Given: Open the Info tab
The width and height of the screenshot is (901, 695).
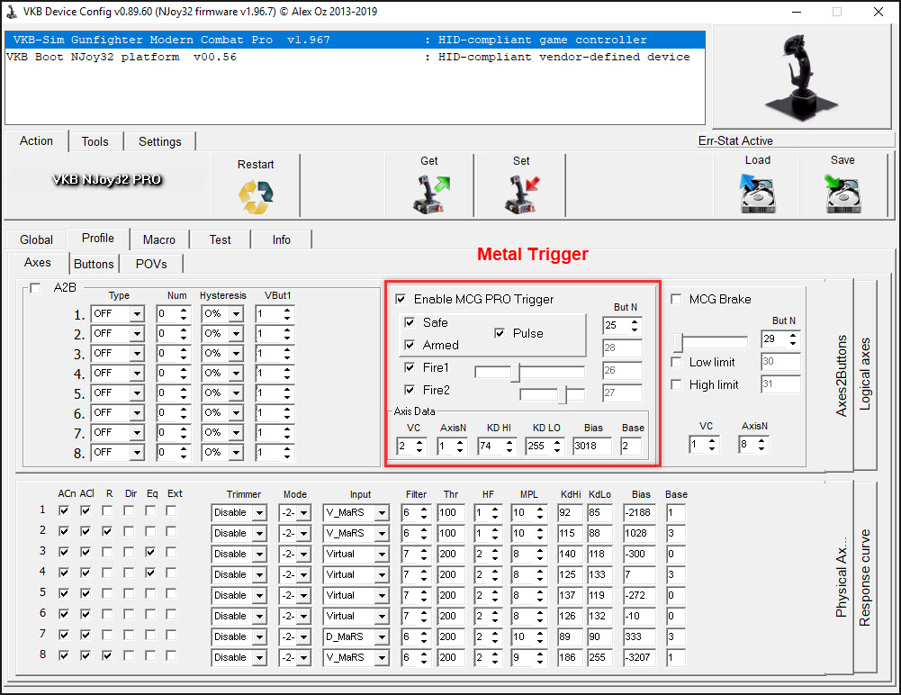Looking at the screenshot, I should click(x=281, y=239).
